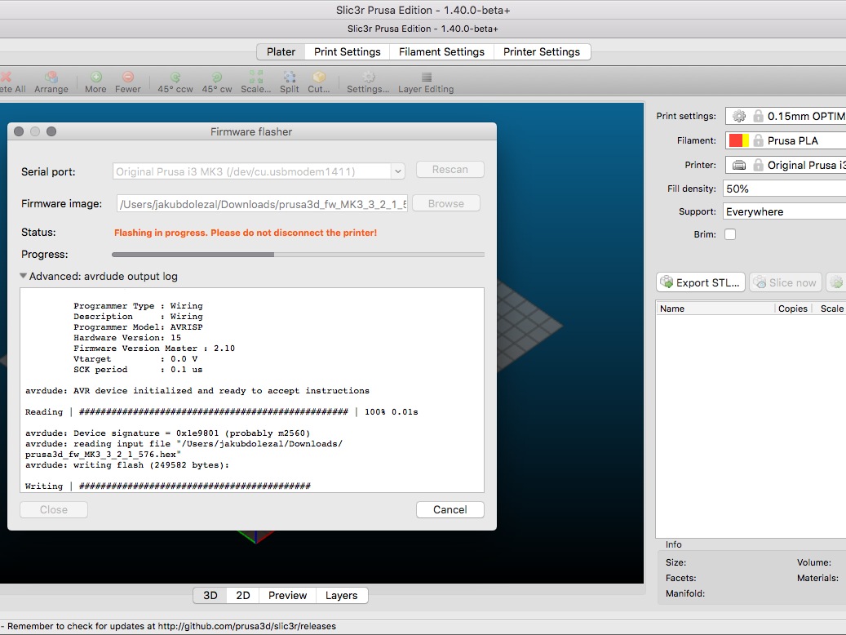Click Browse for firmware image

click(446, 203)
